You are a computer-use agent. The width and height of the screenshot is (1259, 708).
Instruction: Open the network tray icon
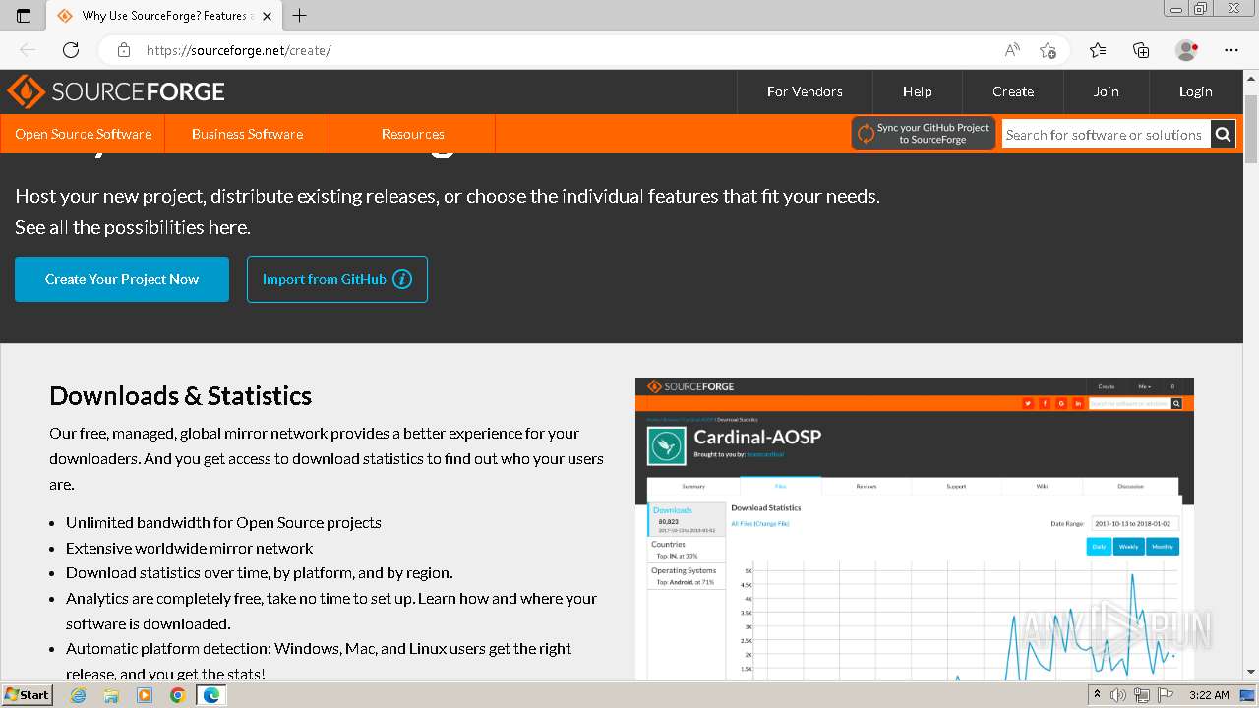[1142, 695]
